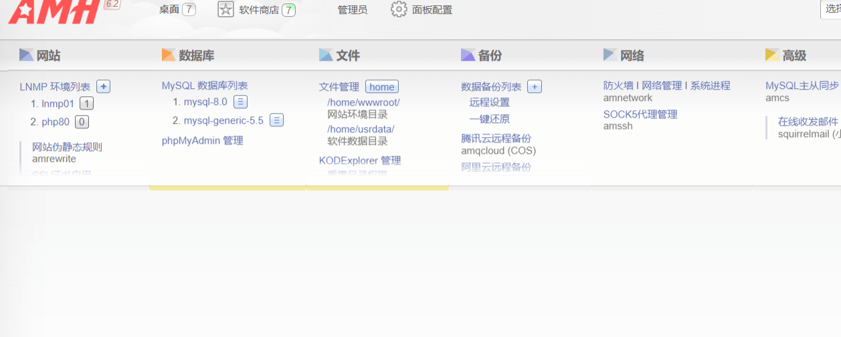The height and width of the screenshot is (337, 841).
Task: Click the 软件数据目录 label
Action: 357,141
